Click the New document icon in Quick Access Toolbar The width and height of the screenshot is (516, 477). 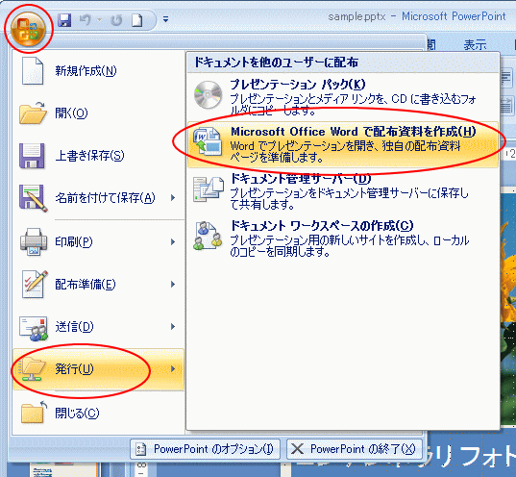[x=137, y=20]
